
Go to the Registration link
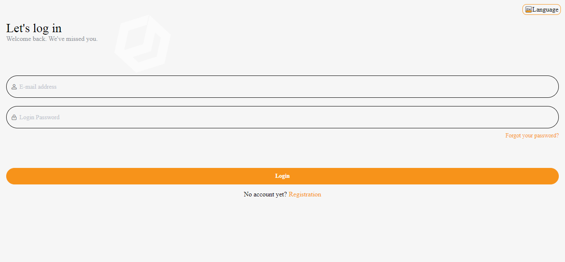[305, 194]
